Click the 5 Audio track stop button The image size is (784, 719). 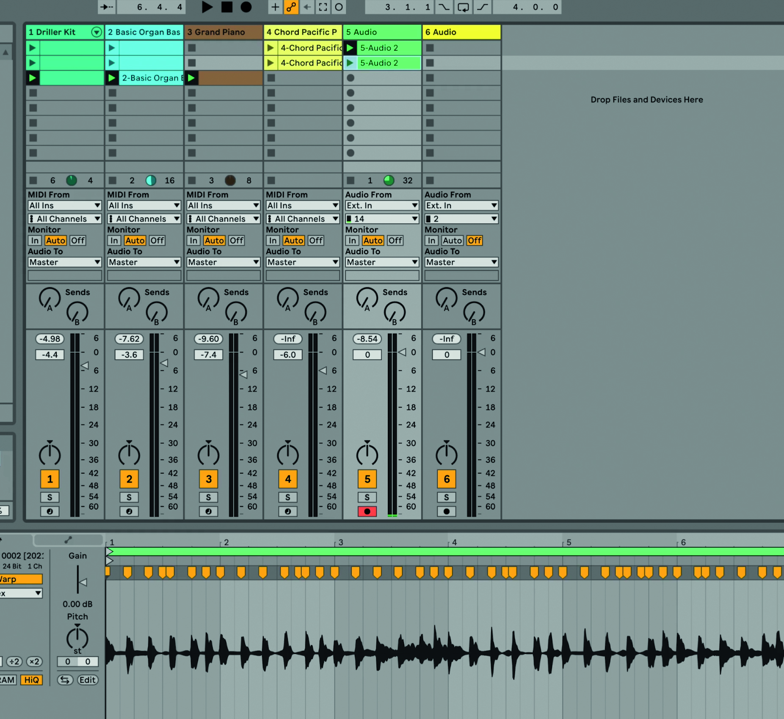point(351,181)
